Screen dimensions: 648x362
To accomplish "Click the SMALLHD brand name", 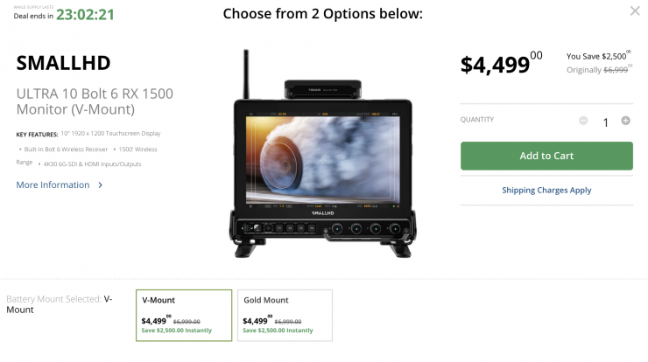I will click(63, 63).
